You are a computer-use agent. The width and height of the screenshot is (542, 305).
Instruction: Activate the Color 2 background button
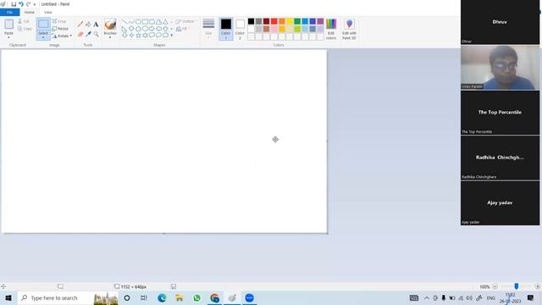click(x=240, y=29)
